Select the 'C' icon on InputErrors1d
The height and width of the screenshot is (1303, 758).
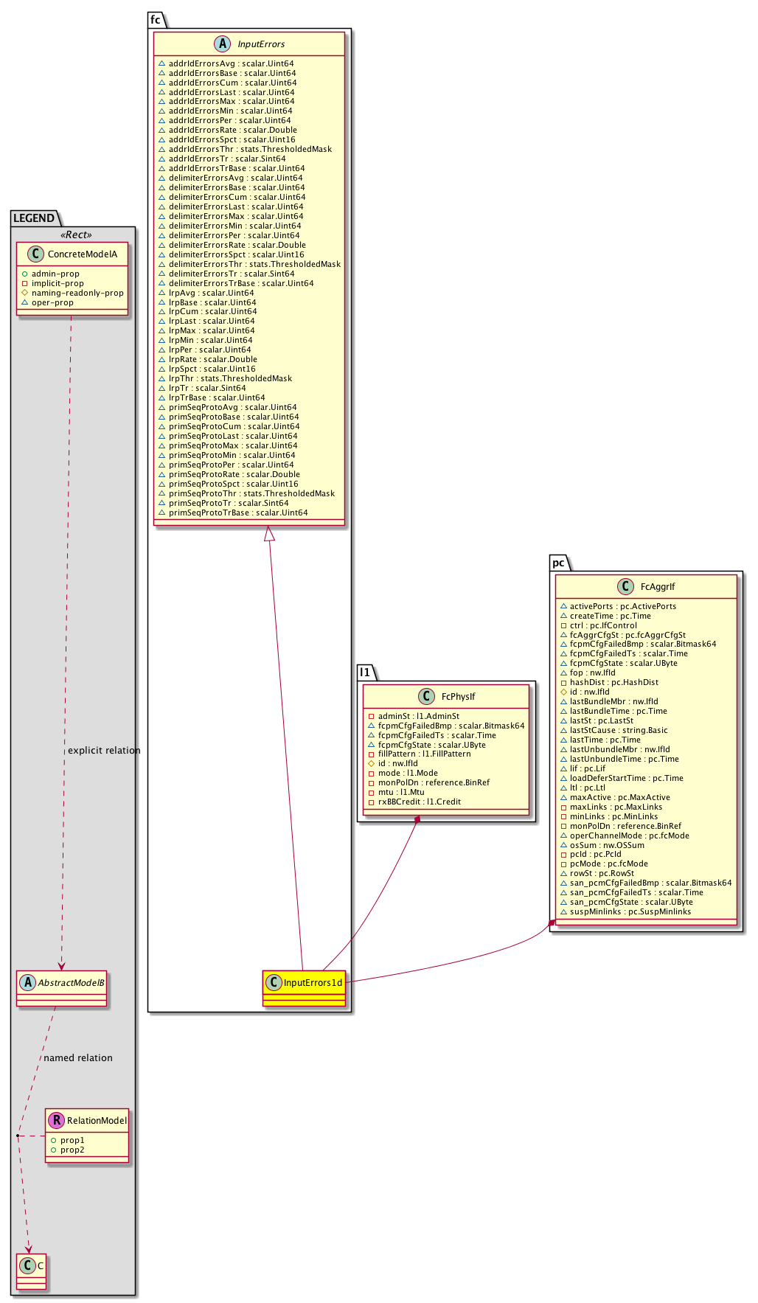tap(274, 982)
